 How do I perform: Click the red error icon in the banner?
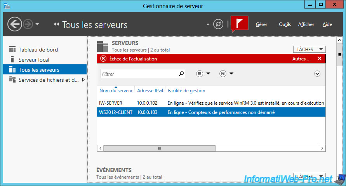(x=103, y=59)
